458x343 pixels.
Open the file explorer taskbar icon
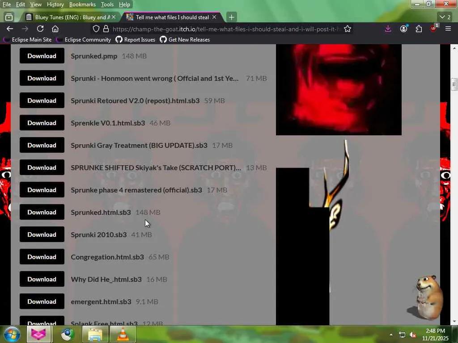coord(95,334)
